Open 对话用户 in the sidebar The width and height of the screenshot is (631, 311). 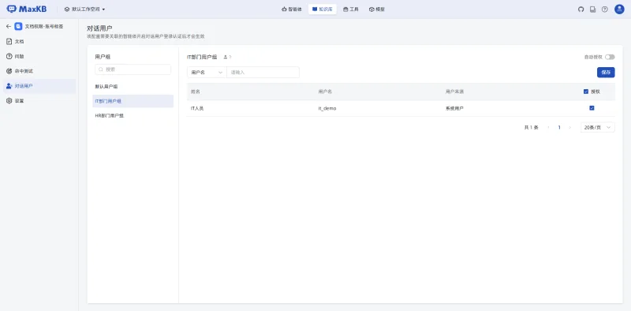click(39, 86)
